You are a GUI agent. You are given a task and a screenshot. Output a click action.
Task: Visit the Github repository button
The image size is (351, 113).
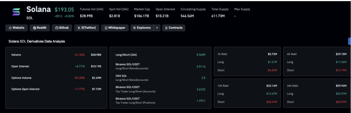(62, 28)
